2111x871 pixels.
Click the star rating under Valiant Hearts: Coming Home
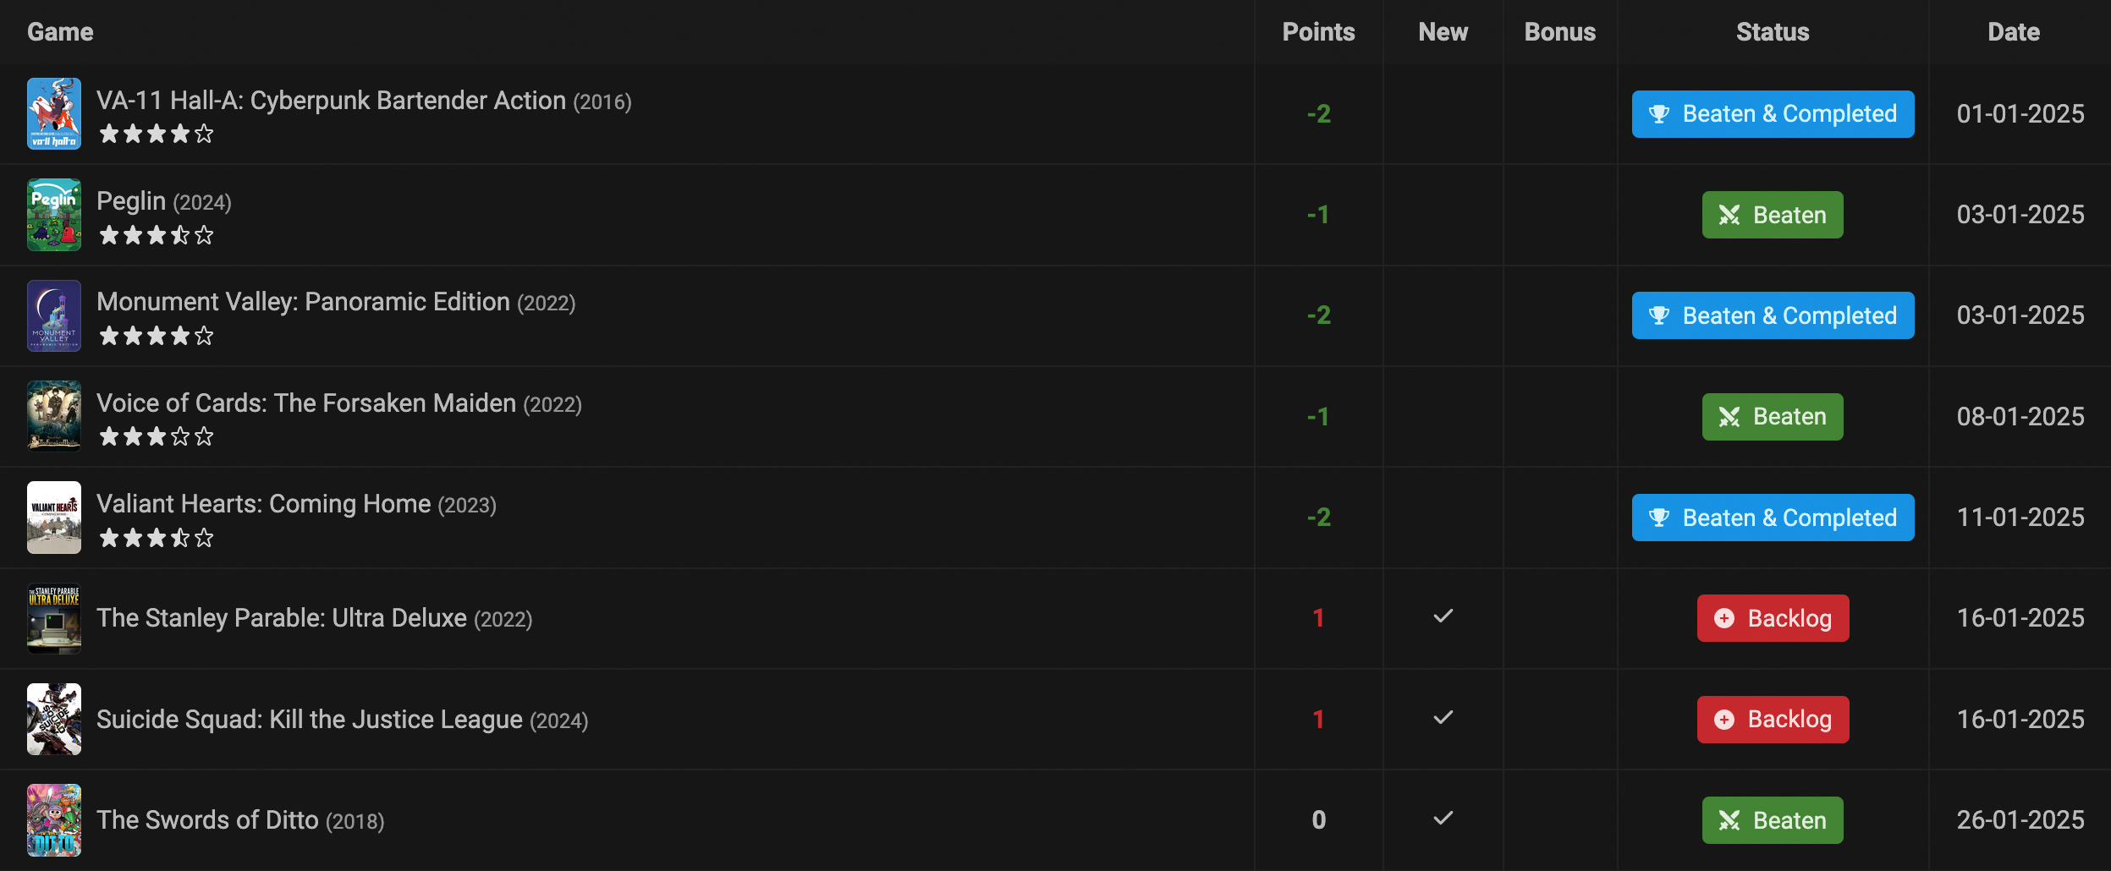157,538
